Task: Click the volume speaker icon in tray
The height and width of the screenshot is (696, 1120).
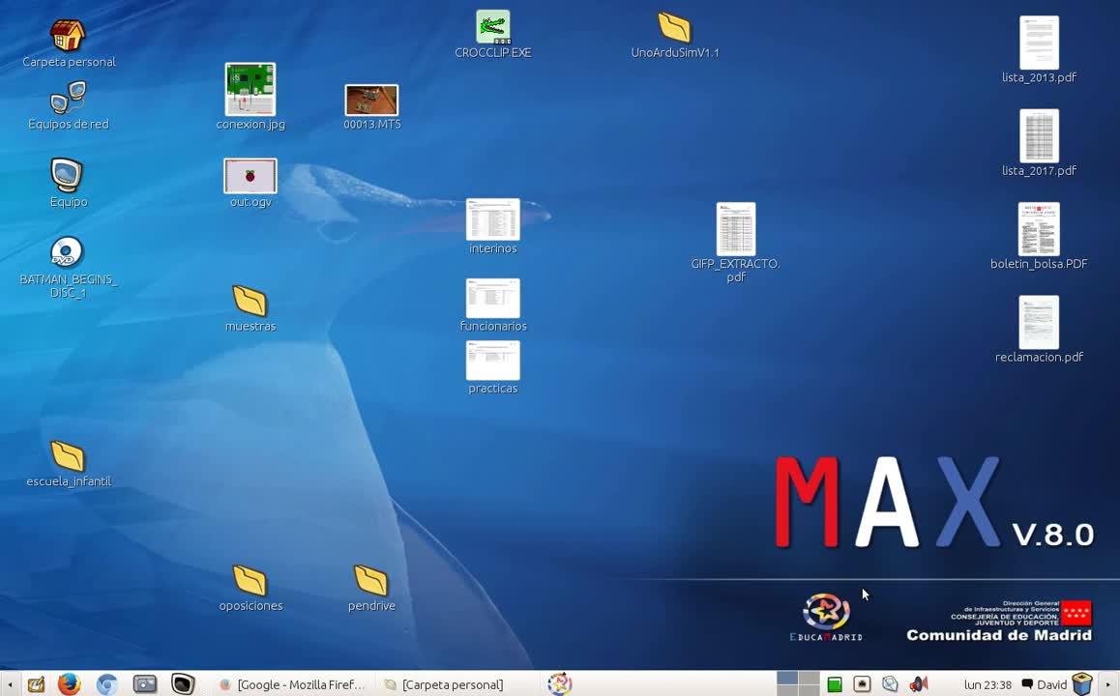Action: click(918, 684)
